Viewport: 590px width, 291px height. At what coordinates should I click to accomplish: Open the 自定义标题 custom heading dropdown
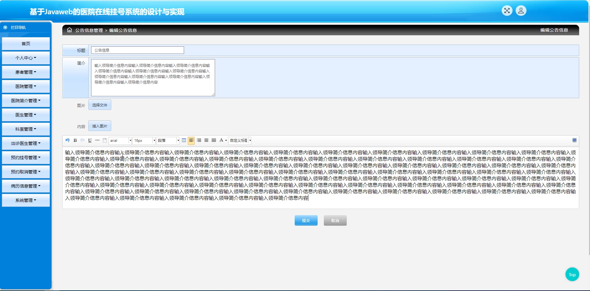(240, 141)
